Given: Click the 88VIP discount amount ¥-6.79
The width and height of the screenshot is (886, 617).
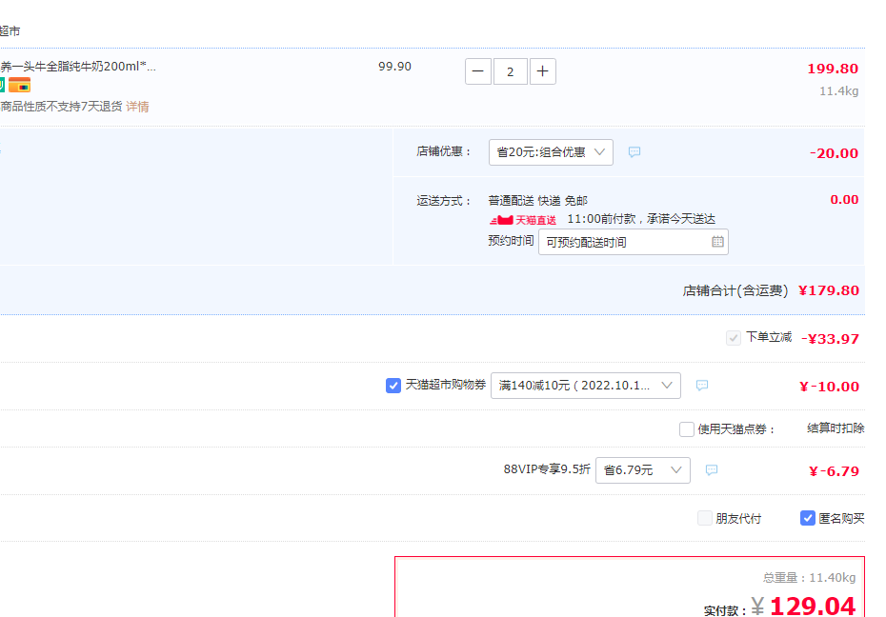Looking at the screenshot, I should (834, 471).
